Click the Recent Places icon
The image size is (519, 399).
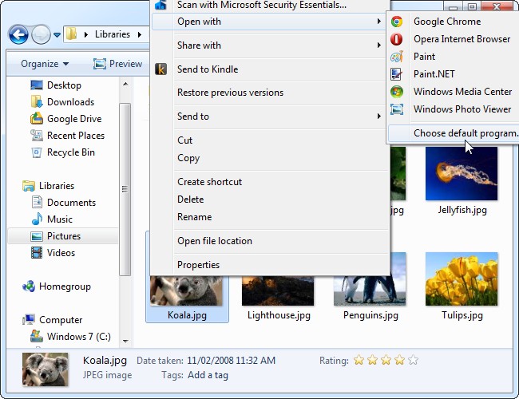point(37,136)
